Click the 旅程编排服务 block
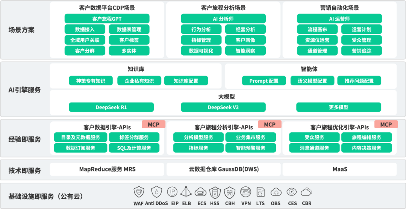This screenshot has width=406, height=209. coord(367,137)
